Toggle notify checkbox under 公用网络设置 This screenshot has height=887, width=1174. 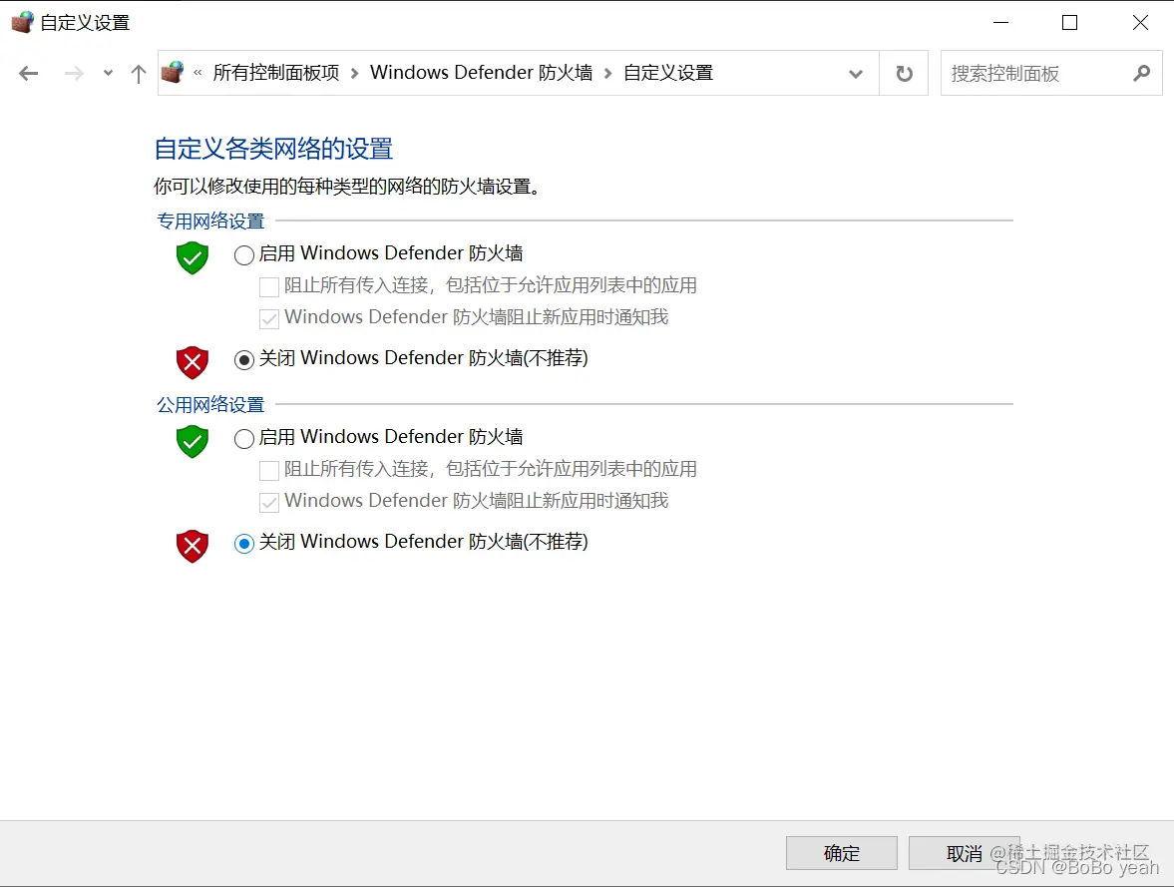(x=268, y=503)
